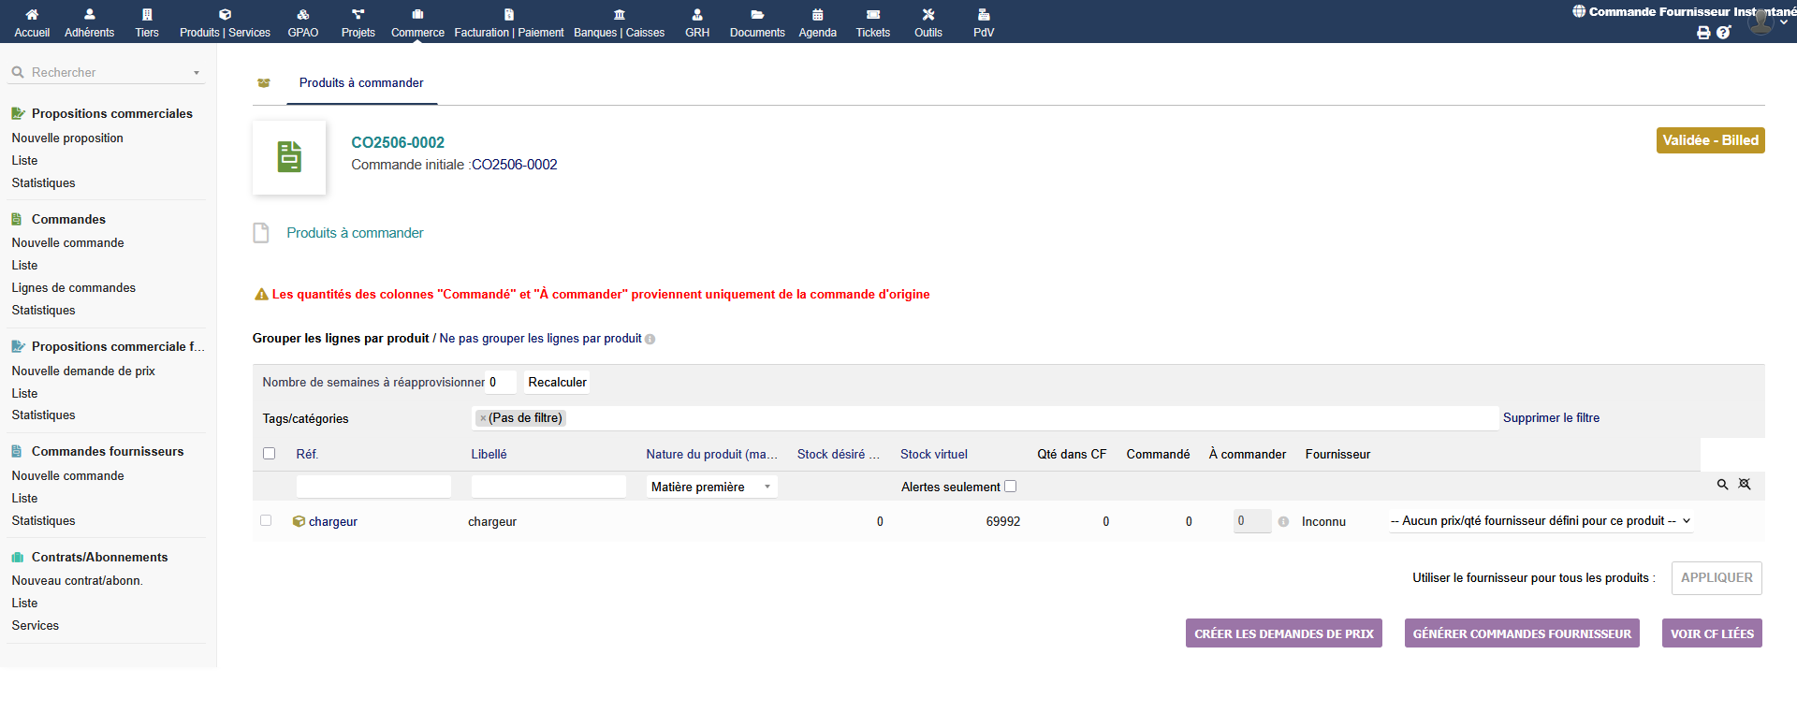Open the CO2506-0002 initial order link

pos(514,165)
